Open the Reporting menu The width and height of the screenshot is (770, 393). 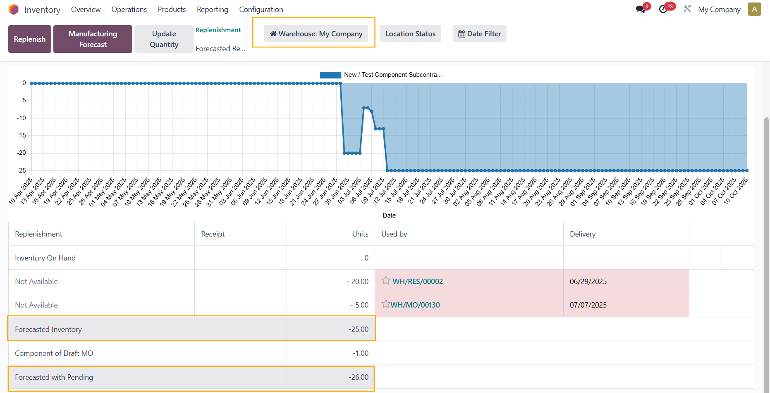coord(212,9)
